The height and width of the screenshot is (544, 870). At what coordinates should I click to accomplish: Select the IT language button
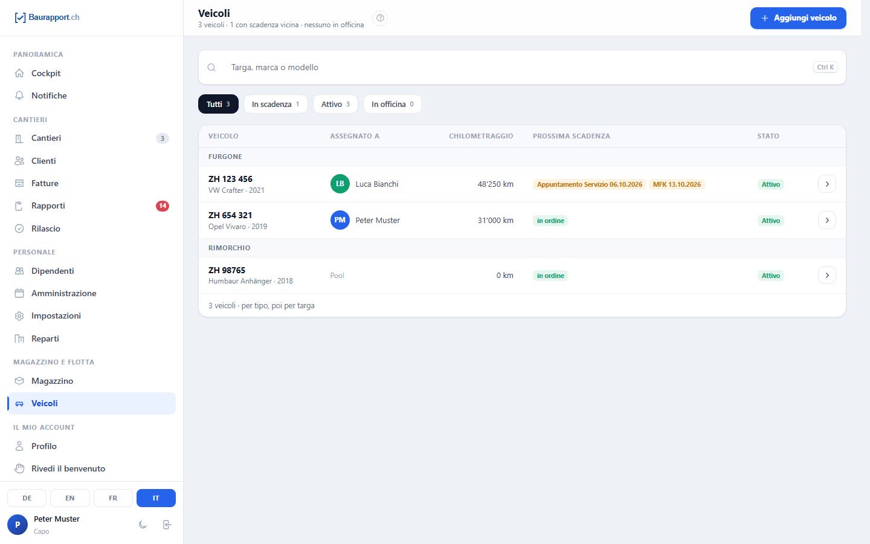(156, 498)
